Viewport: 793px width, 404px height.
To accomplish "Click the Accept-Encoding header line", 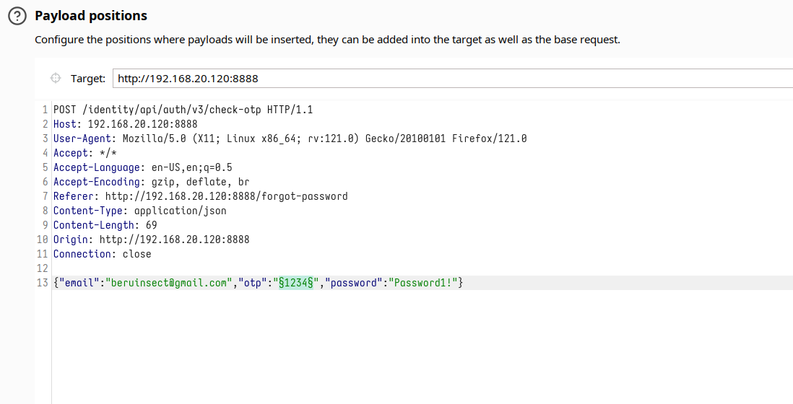I will coord(151,182).
